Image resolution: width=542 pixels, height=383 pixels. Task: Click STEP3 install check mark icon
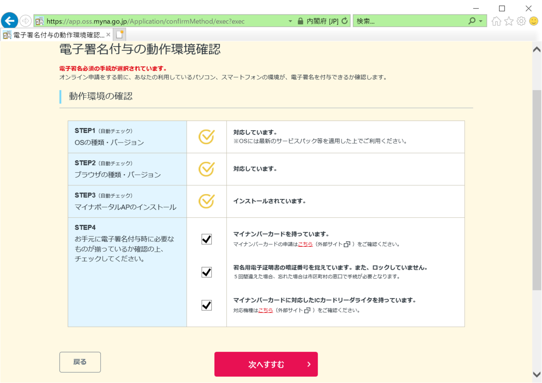206,201
